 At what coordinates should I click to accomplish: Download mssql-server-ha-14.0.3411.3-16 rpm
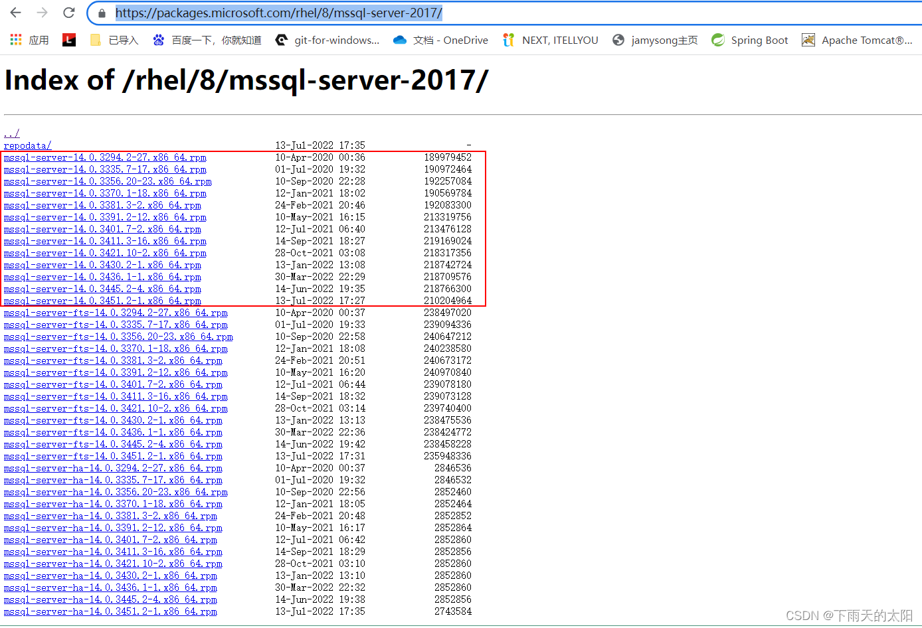click(x=113, y=552)
